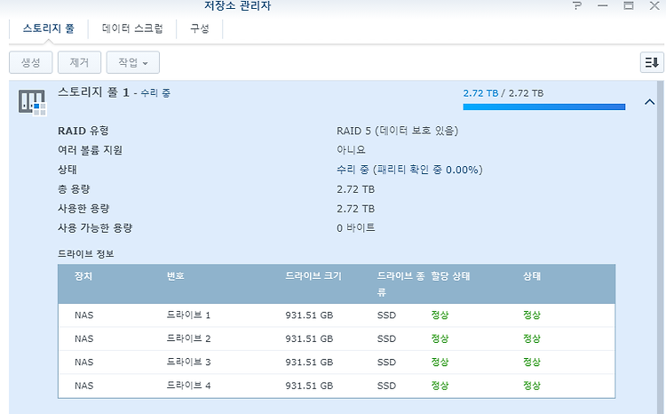666x414 pixels.
Task: Click the 장치 column header
Action: [x=83, y=276]
